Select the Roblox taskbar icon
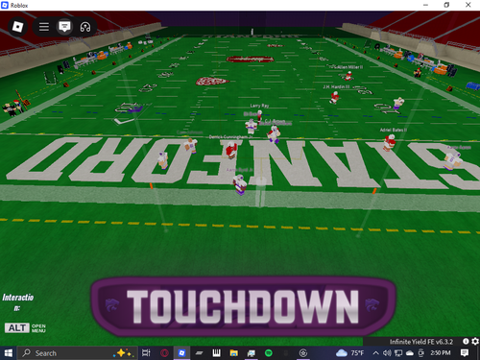 pos(181,353)
